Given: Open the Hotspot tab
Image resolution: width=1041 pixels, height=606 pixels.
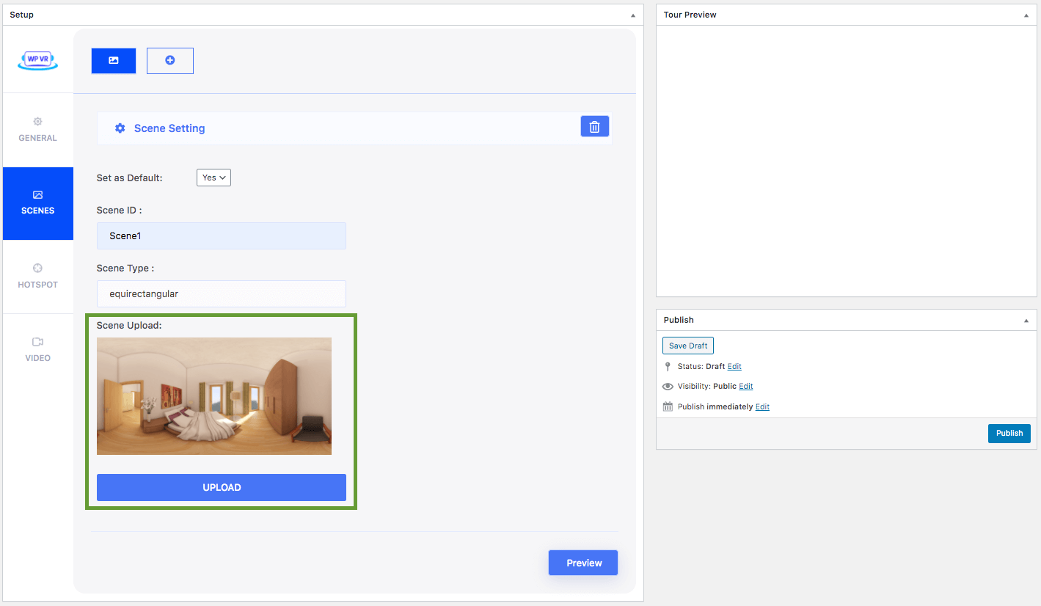Looking at the screenshot, I should 38,277.
